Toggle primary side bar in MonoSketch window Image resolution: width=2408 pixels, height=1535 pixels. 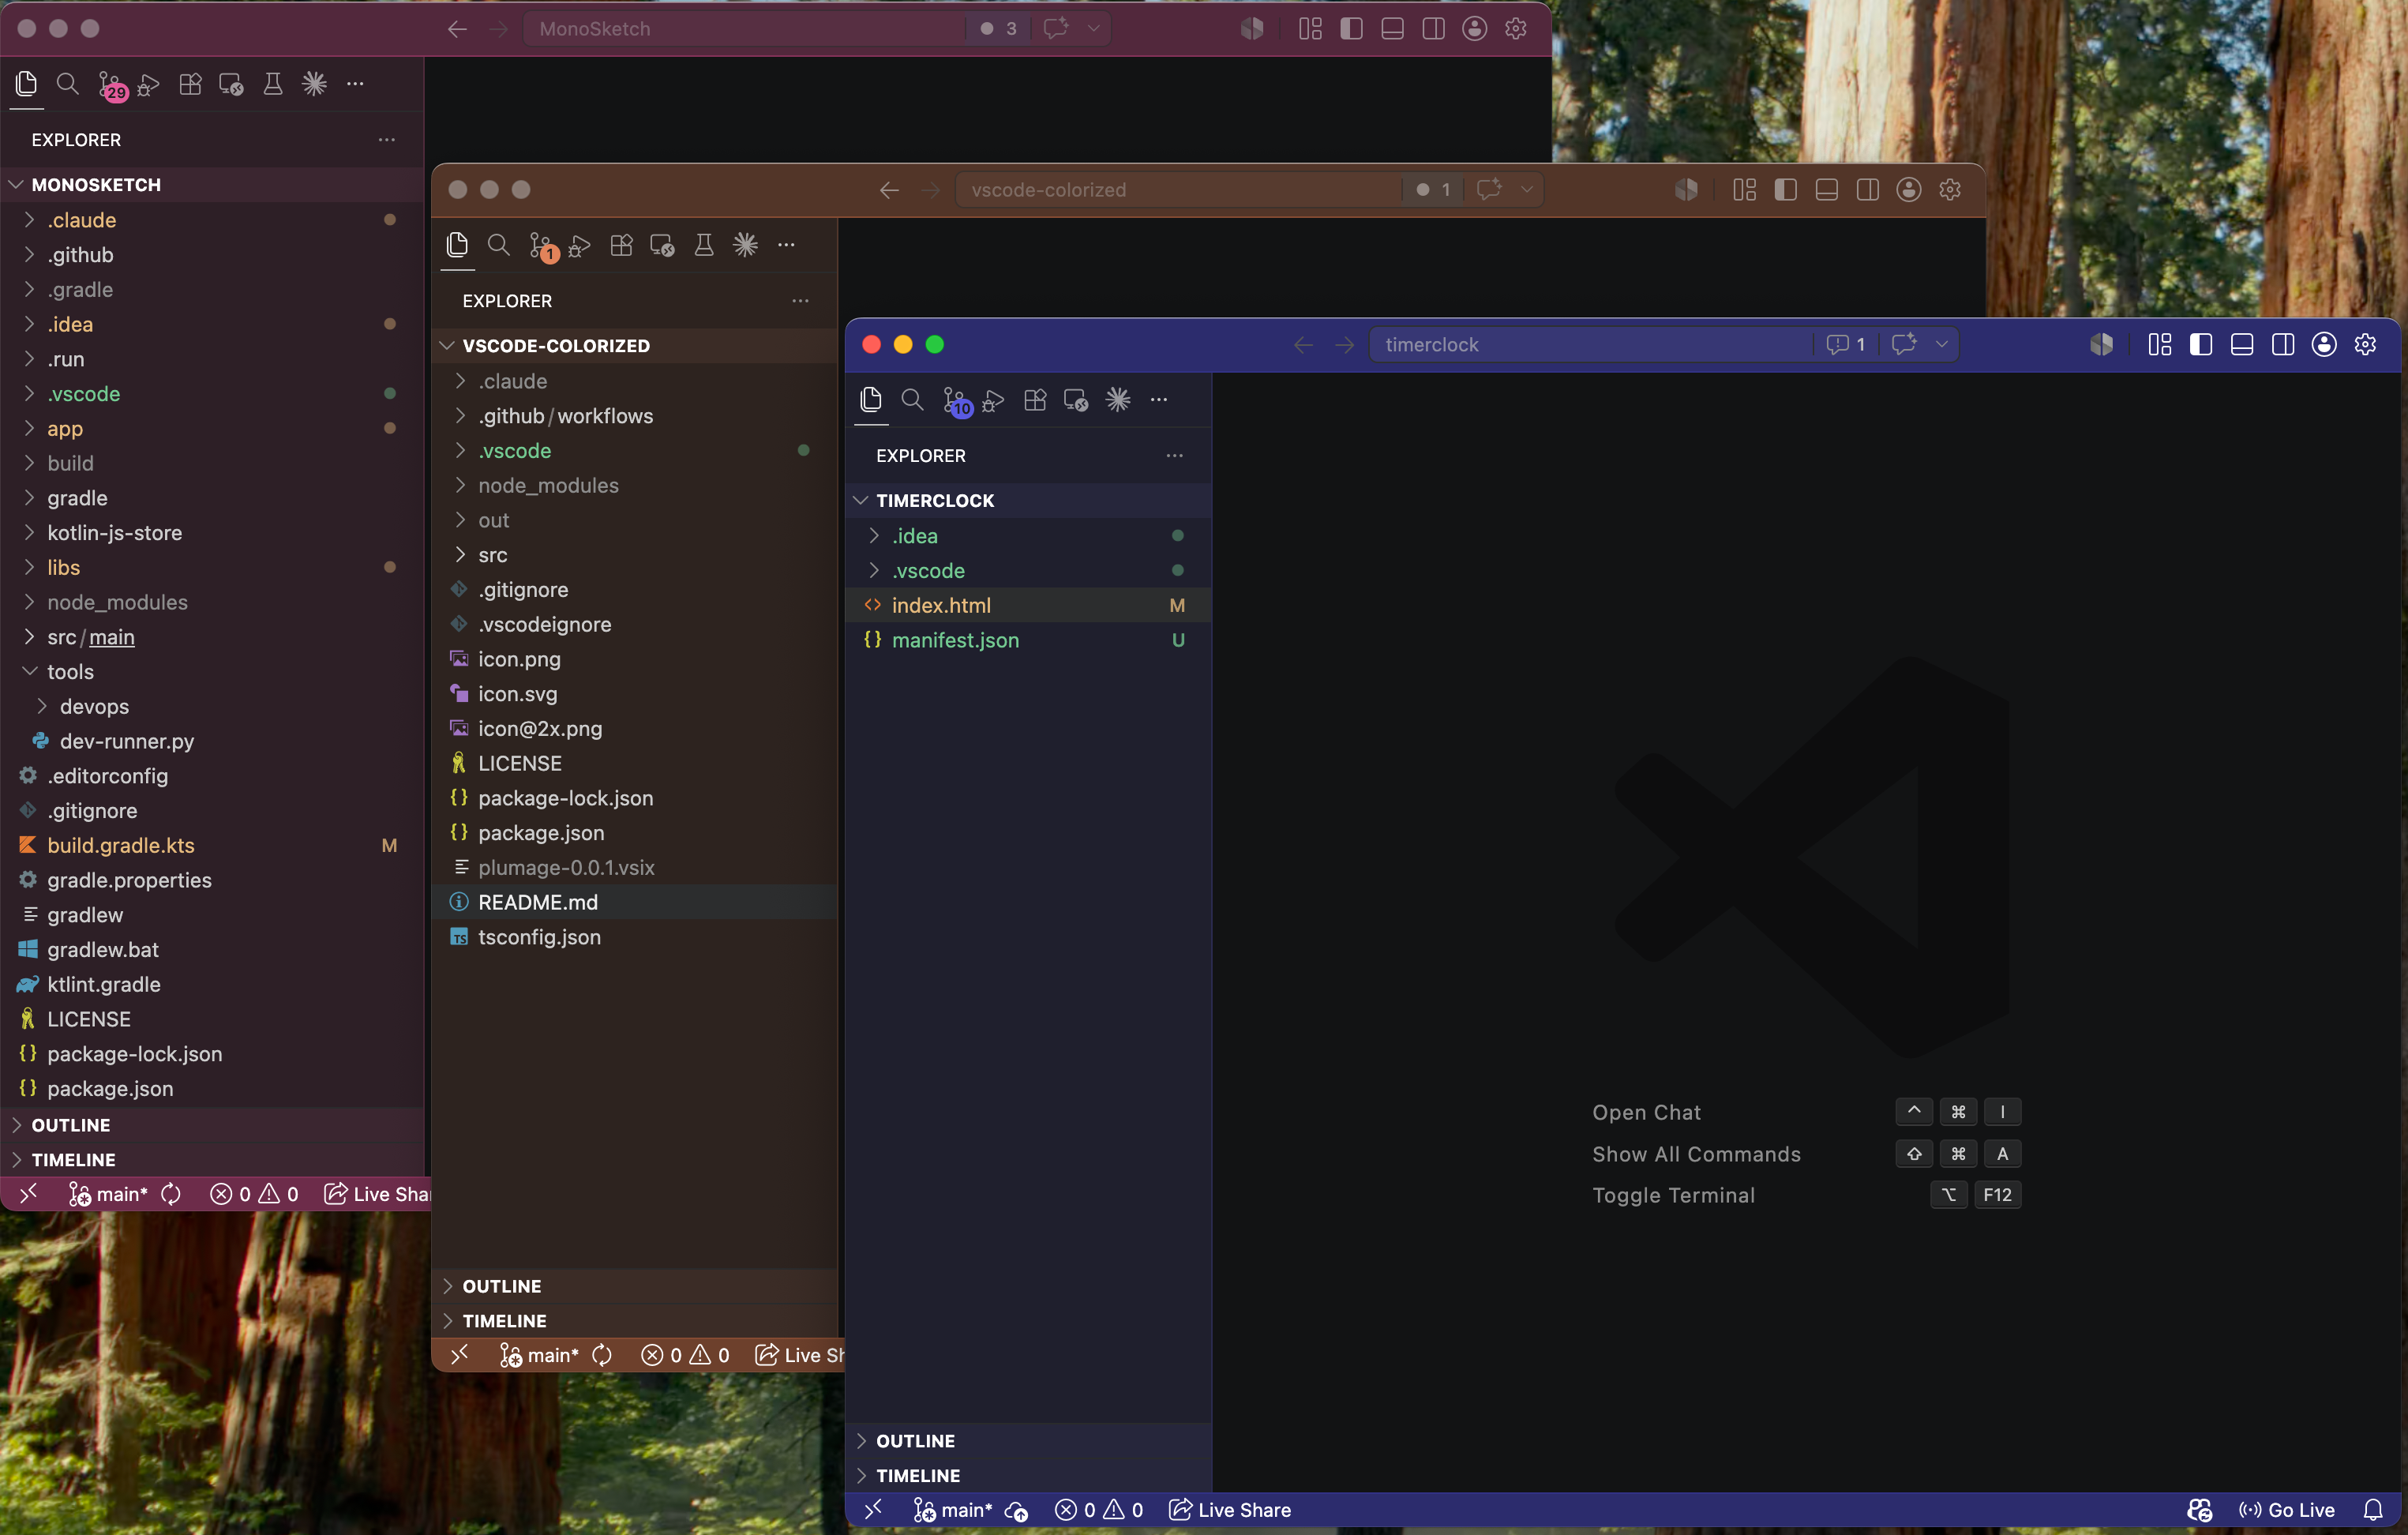(x=1351, y=29)
